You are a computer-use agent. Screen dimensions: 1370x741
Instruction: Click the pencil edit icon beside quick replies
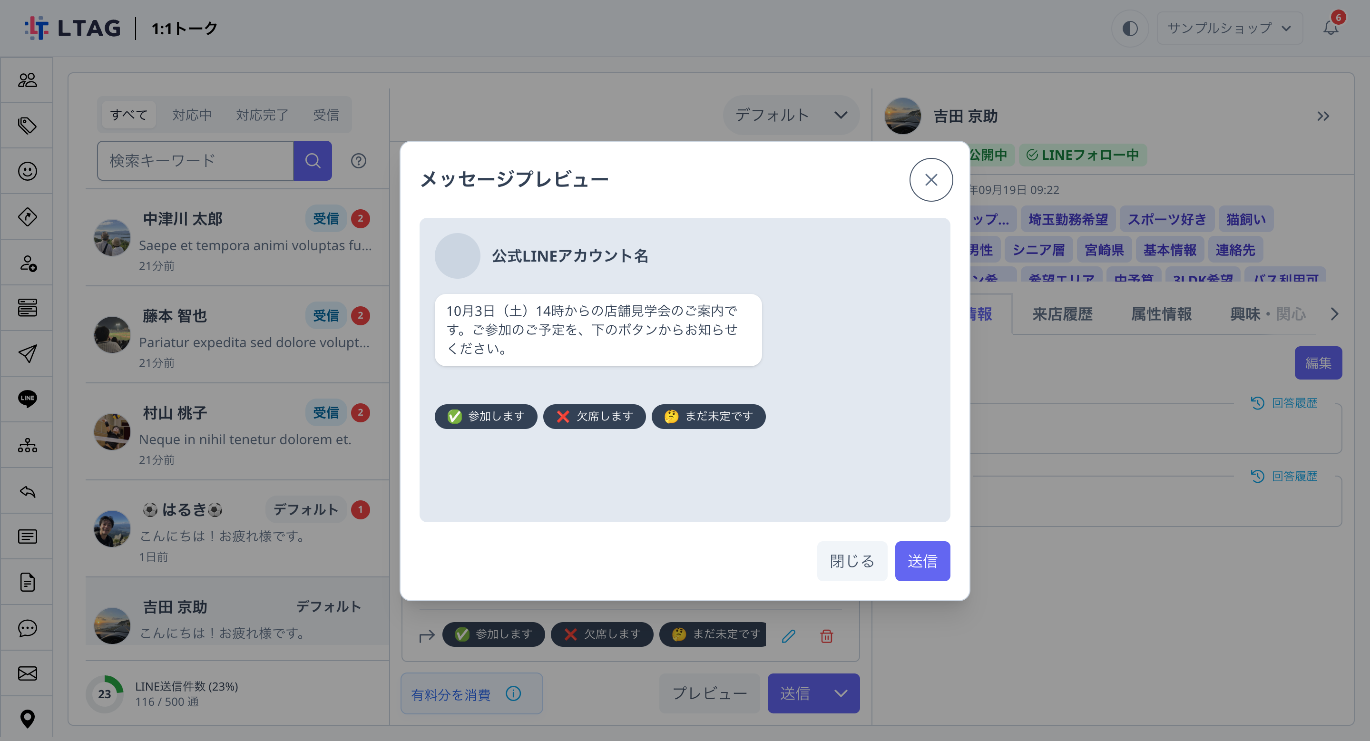pyautogui.click(x=788, y=635)
